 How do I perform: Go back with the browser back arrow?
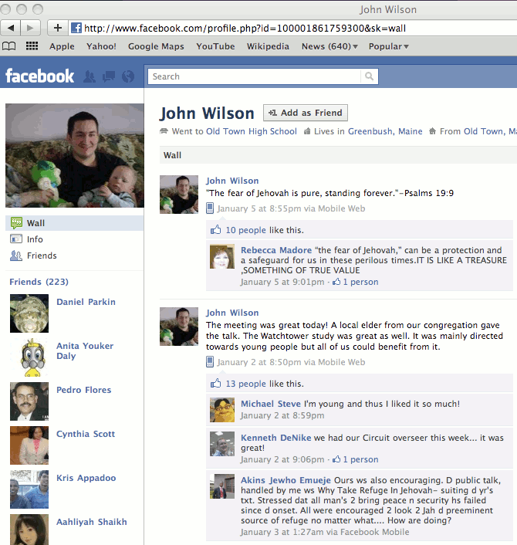click(x=11, y=28)
